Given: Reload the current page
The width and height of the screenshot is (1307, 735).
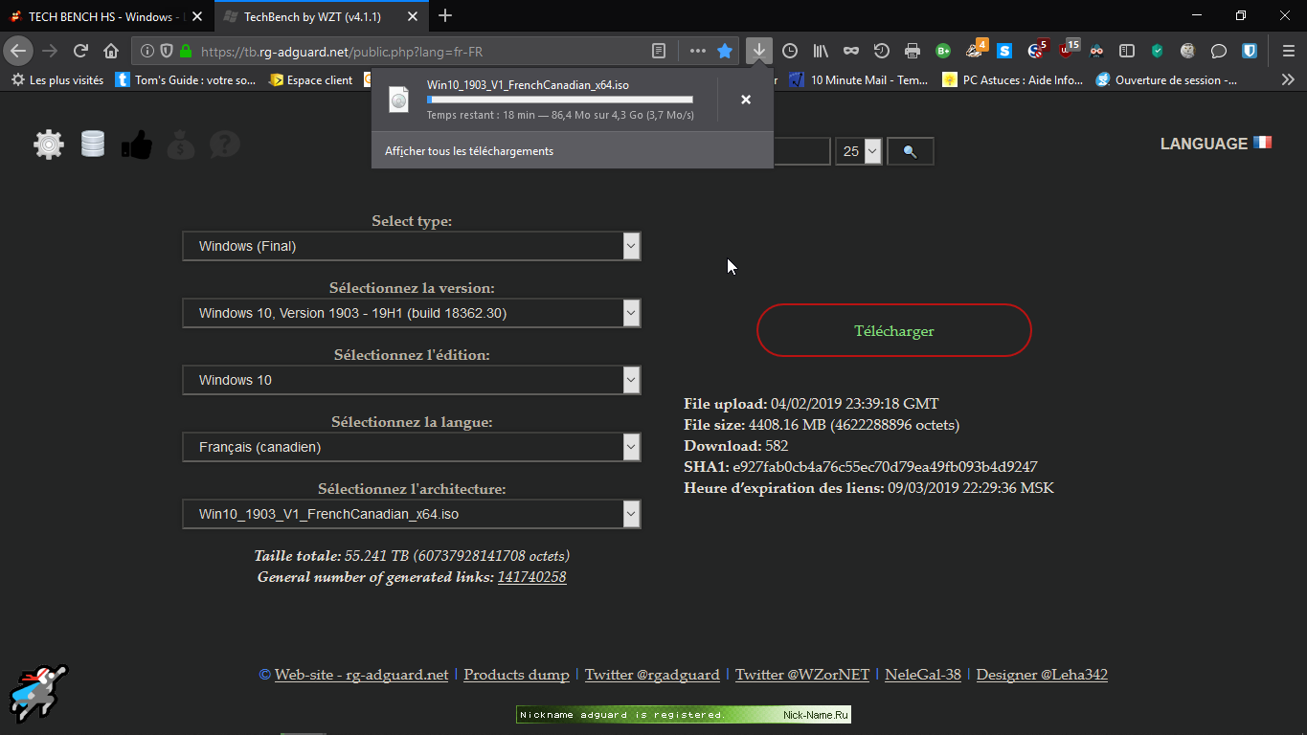Looking at the screenshot, I should point(80,51).
